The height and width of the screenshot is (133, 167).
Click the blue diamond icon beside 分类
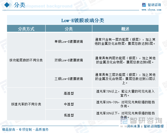point(7,5)
